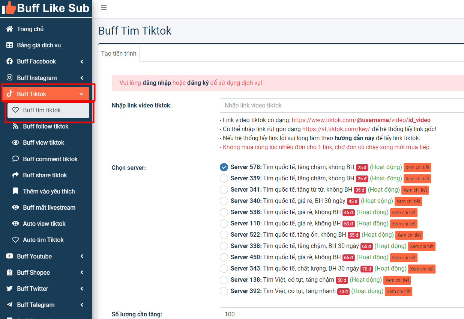Click the heart icon beside Auto tim Tiktok
This screenshot has width=464, height=319.
(x=15, y=240)
